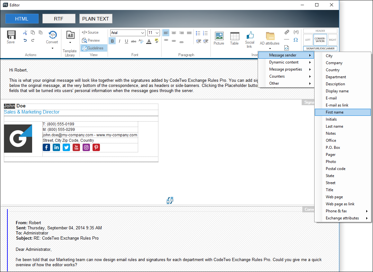The width and height of the screenshot is (373, 272).
Task: Insert a hyperlink
Action: 287,32
